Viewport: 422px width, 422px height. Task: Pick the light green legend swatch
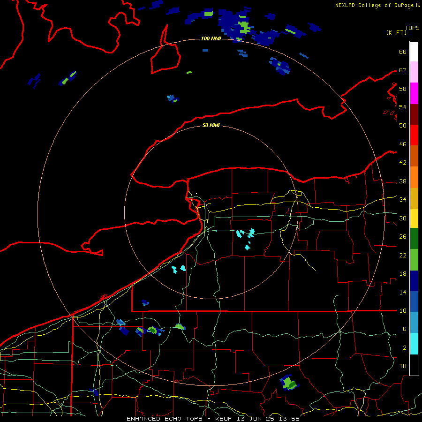[x=414, y=260]
